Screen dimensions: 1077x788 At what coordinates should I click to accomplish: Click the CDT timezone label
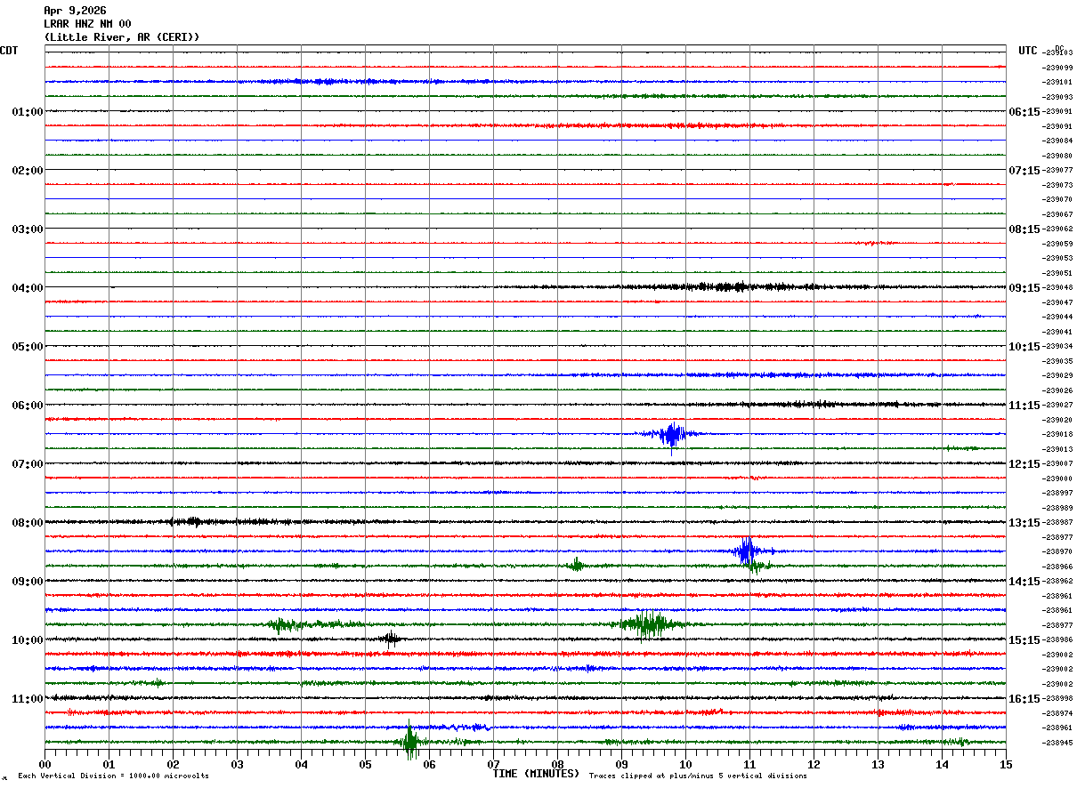click(x=9, y=51)
